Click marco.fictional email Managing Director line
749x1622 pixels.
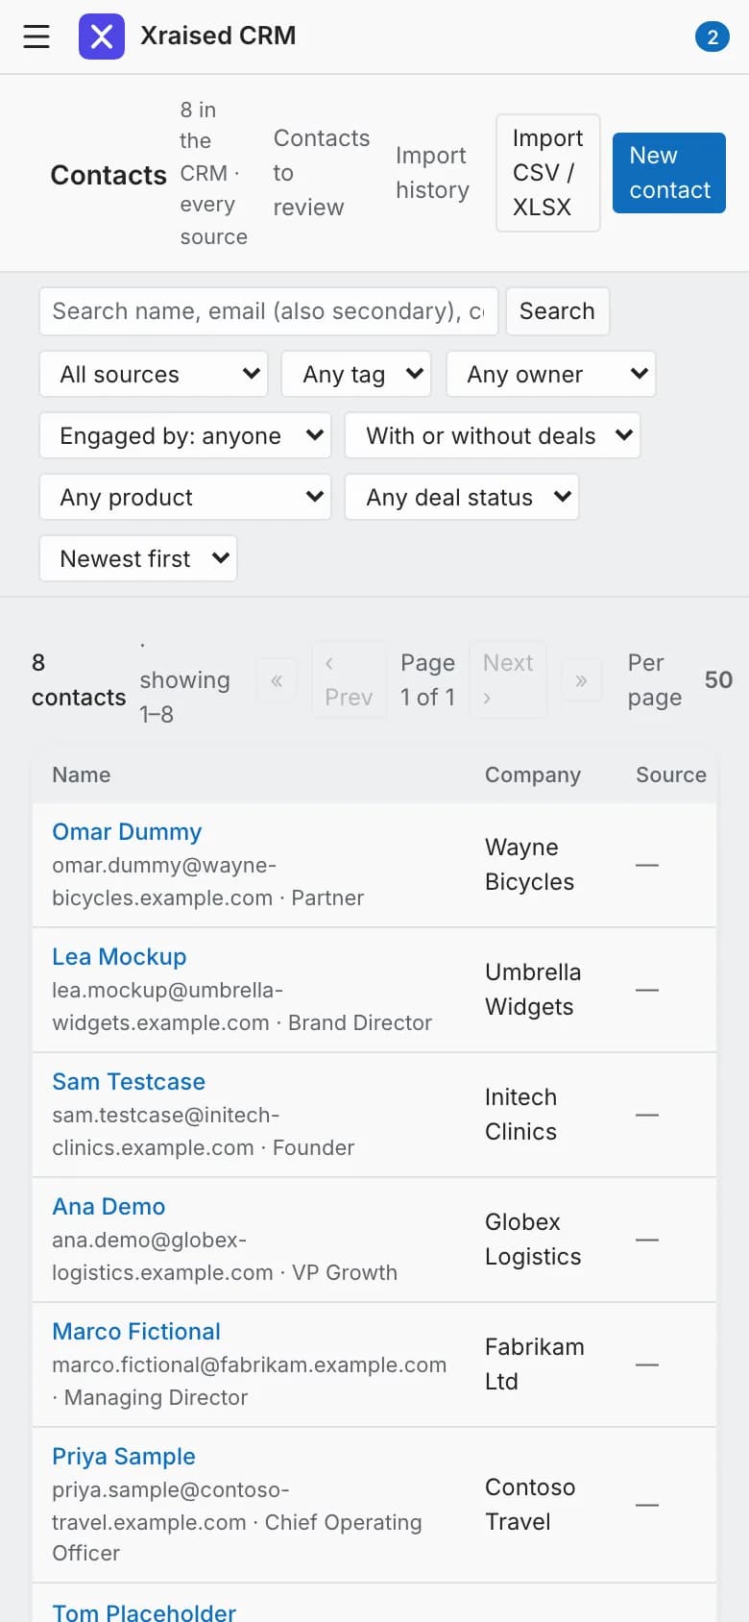coord(250,1381)
